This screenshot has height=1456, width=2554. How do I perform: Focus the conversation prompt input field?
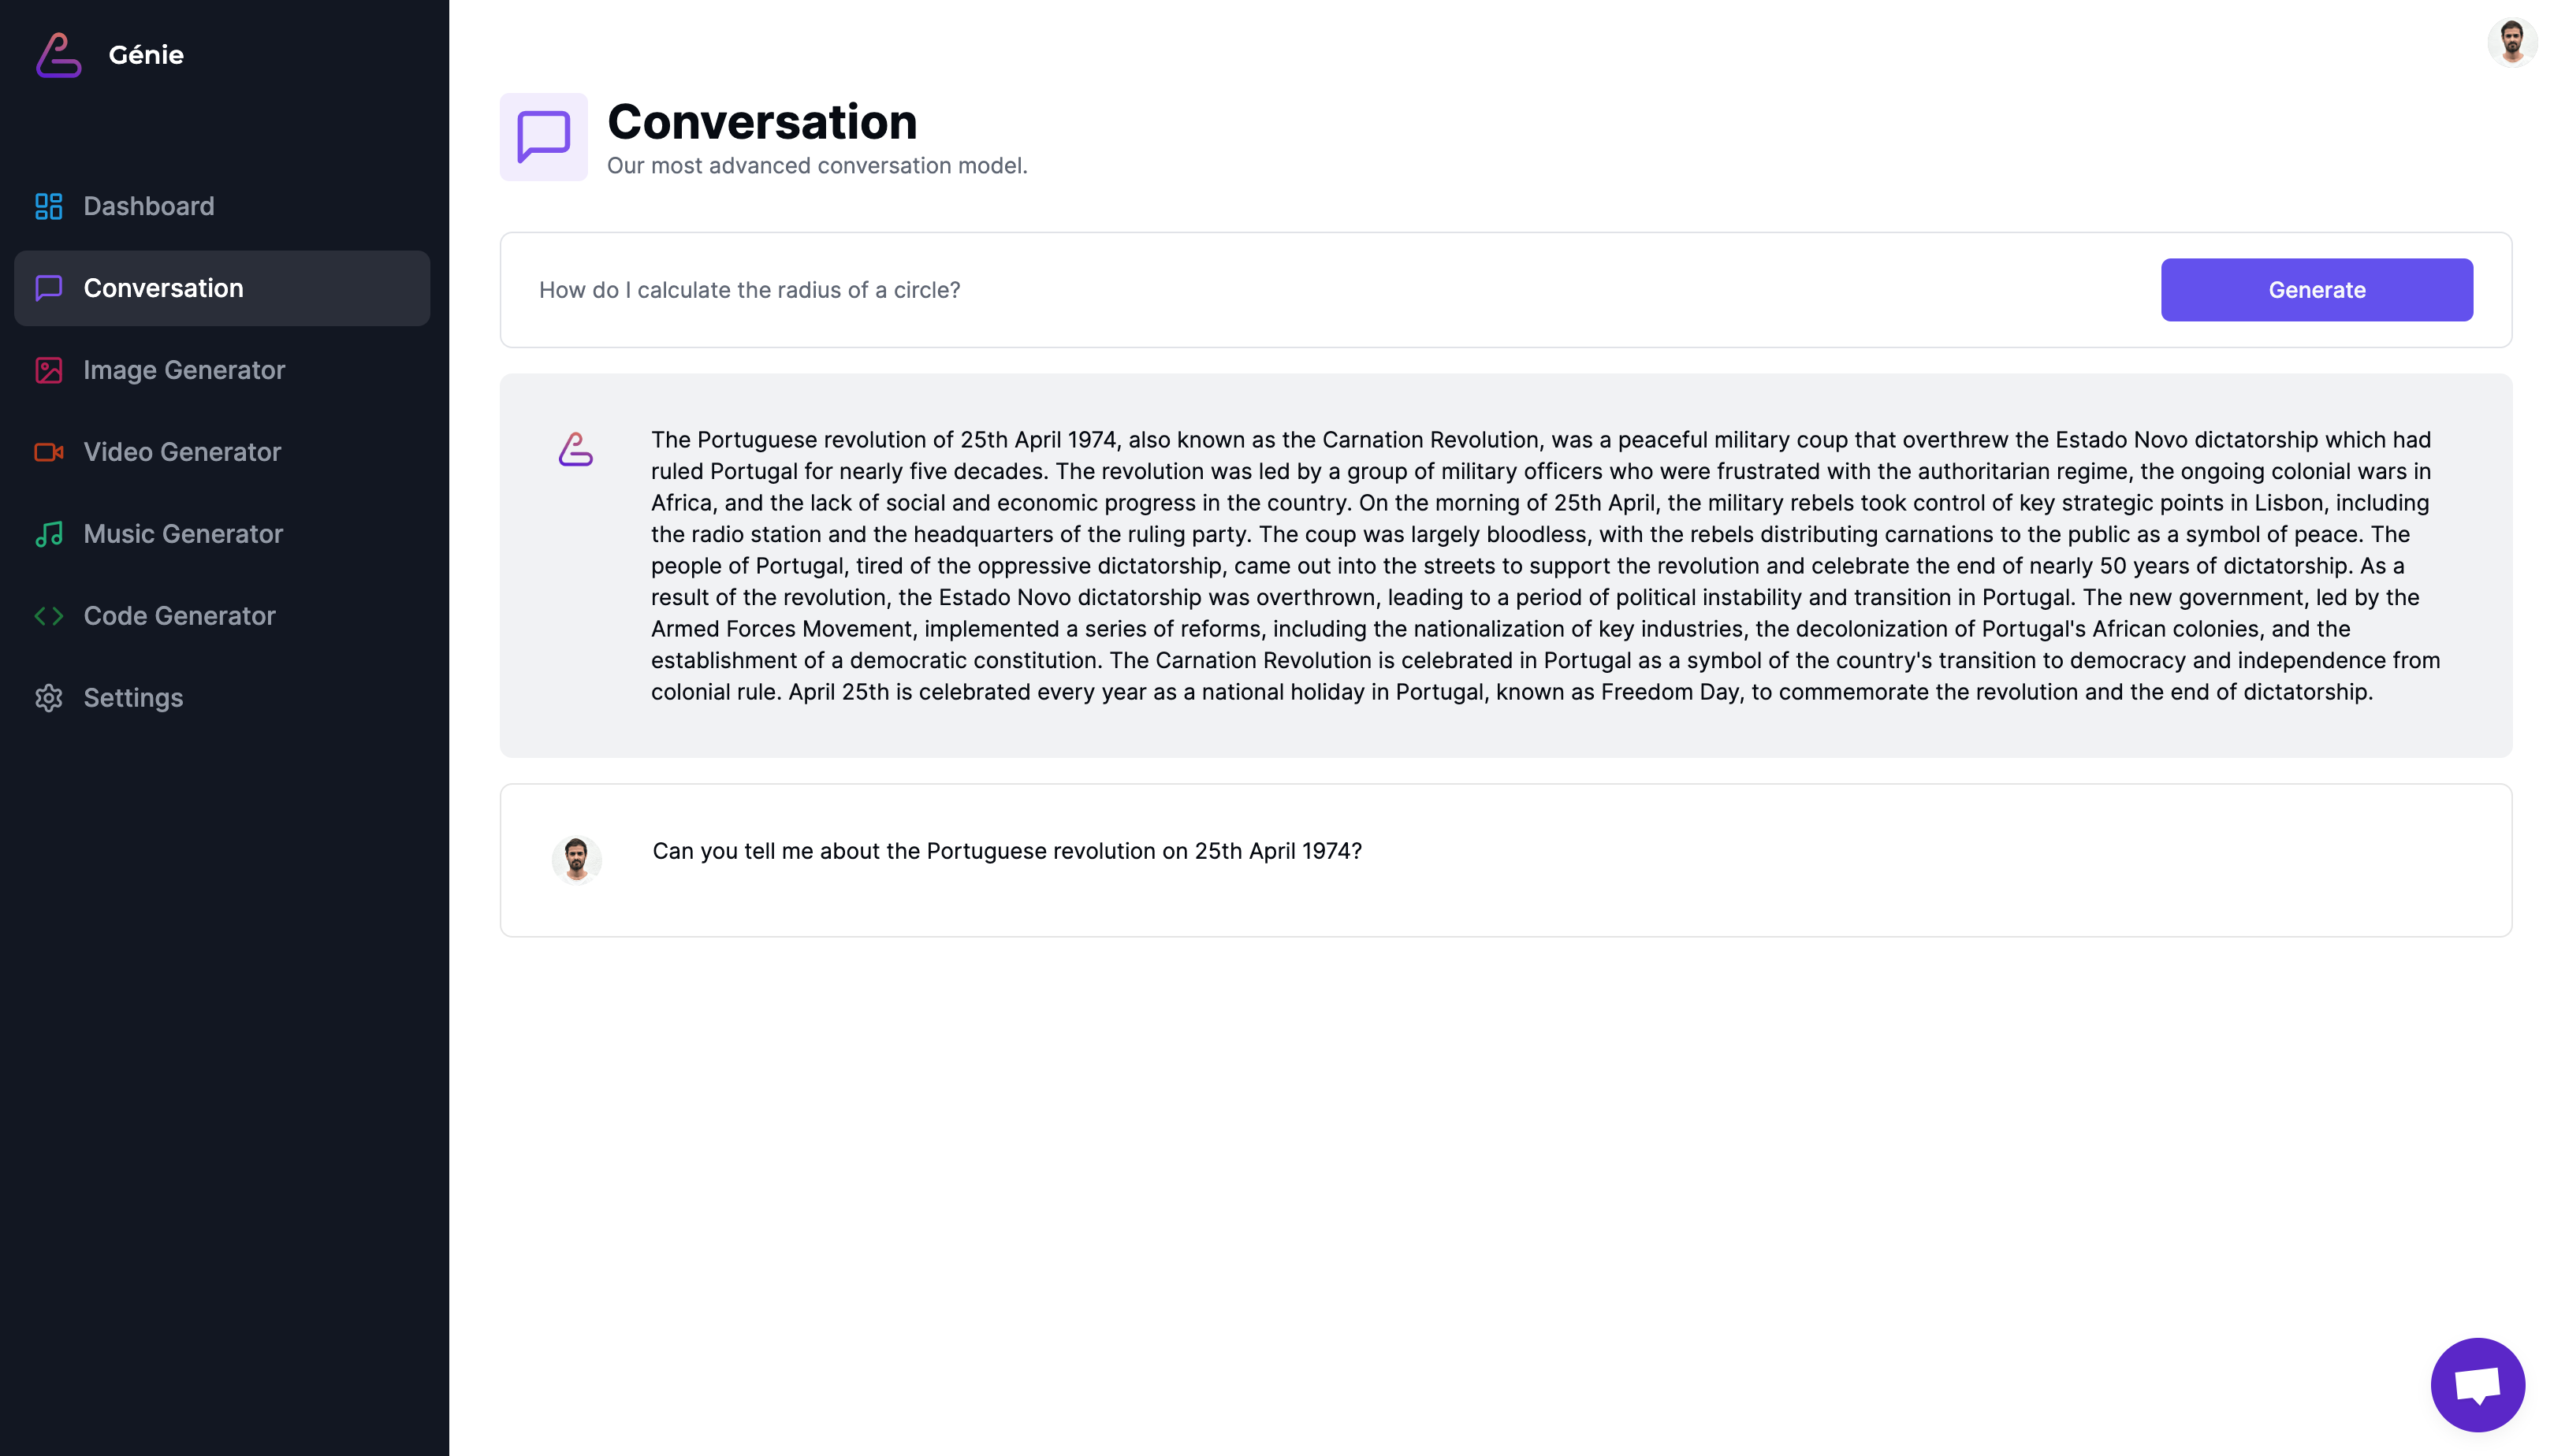pyautogui.click(x=1341, y=290)
